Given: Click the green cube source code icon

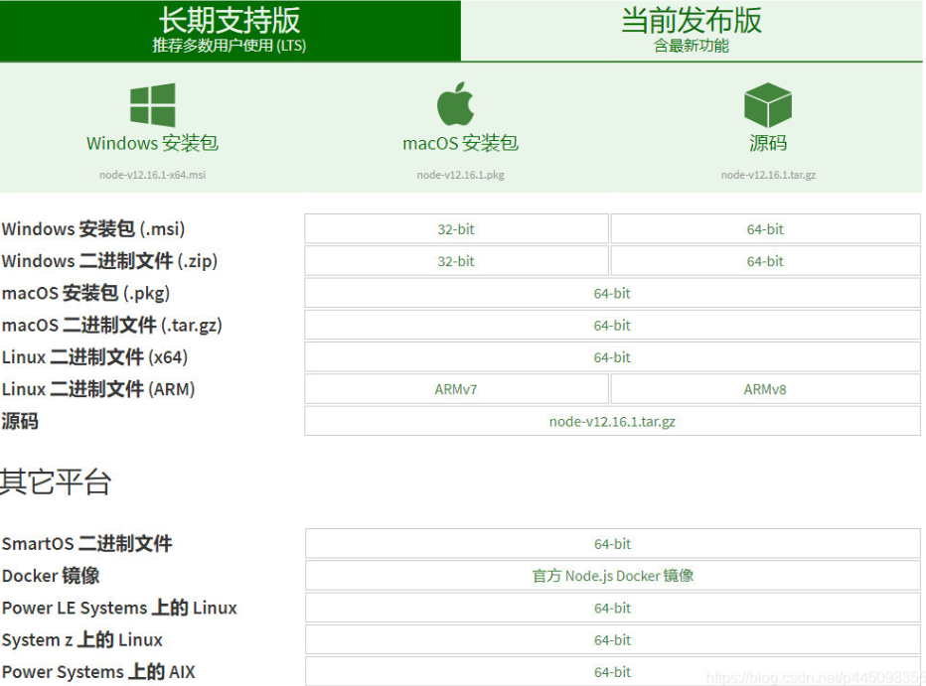Looking at the screenshot, I should click(x=767, y=105).
